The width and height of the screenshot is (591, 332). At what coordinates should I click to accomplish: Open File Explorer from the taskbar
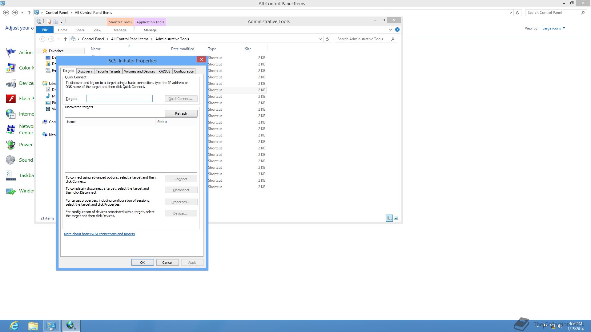tap(33, 326)
